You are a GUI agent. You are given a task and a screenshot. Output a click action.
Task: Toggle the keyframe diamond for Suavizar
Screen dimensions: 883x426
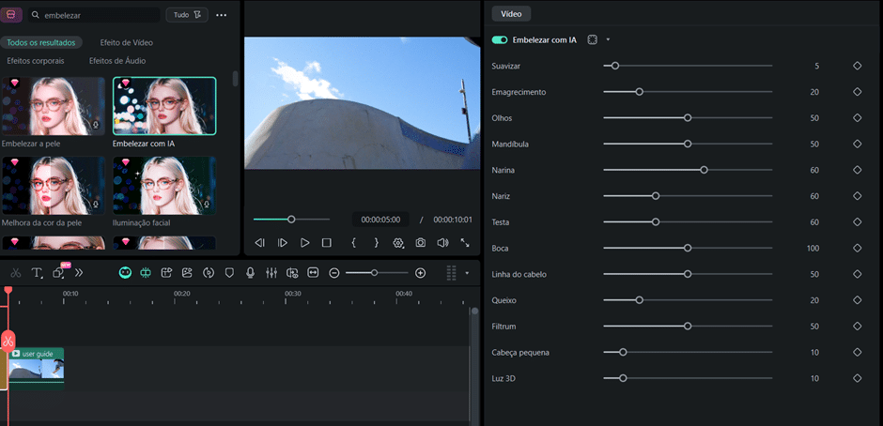tap(857, 66)
